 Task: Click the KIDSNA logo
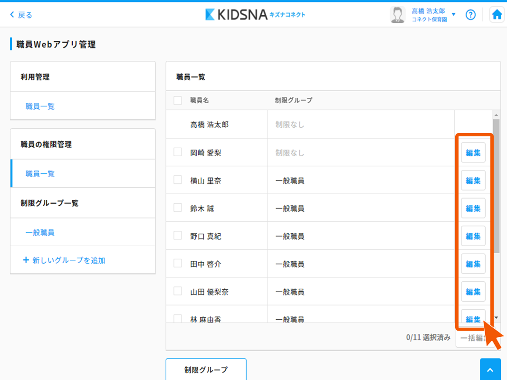[x=255, y=15]
